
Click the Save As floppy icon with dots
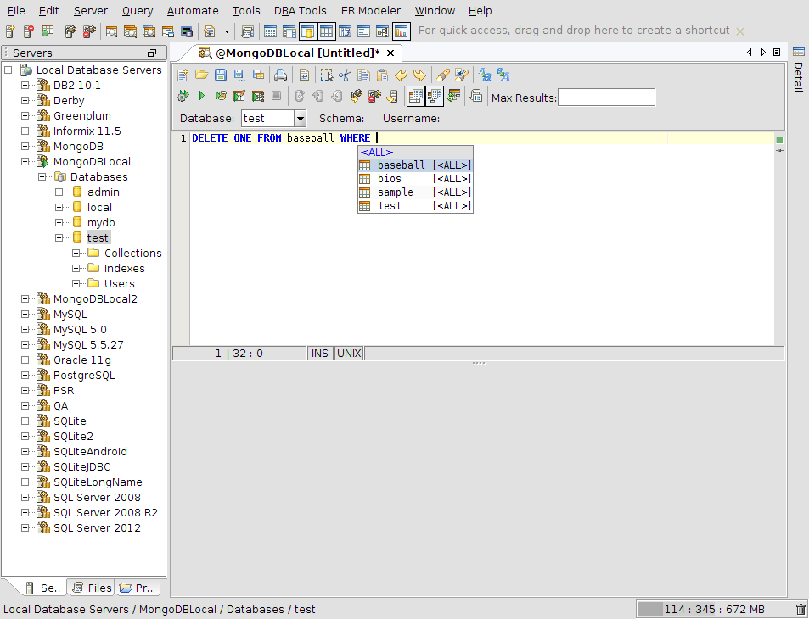point(239,75)
